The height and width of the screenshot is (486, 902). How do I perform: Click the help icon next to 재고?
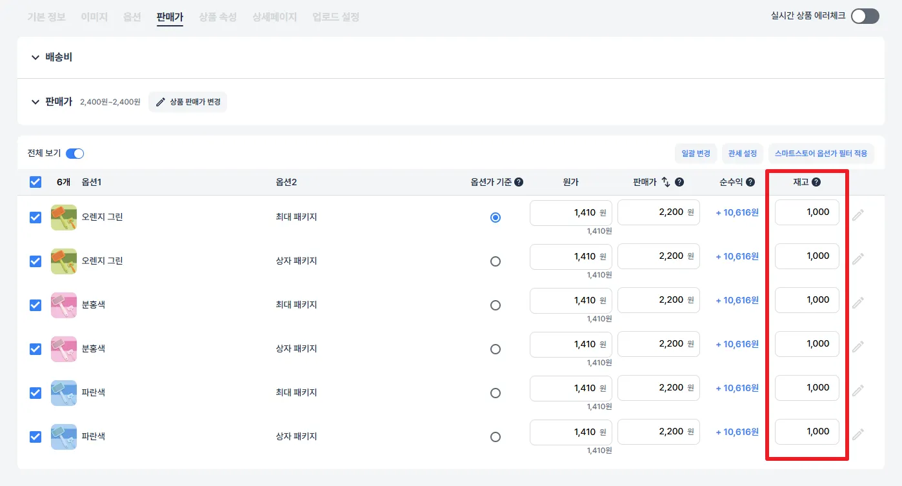coord(816,183)
